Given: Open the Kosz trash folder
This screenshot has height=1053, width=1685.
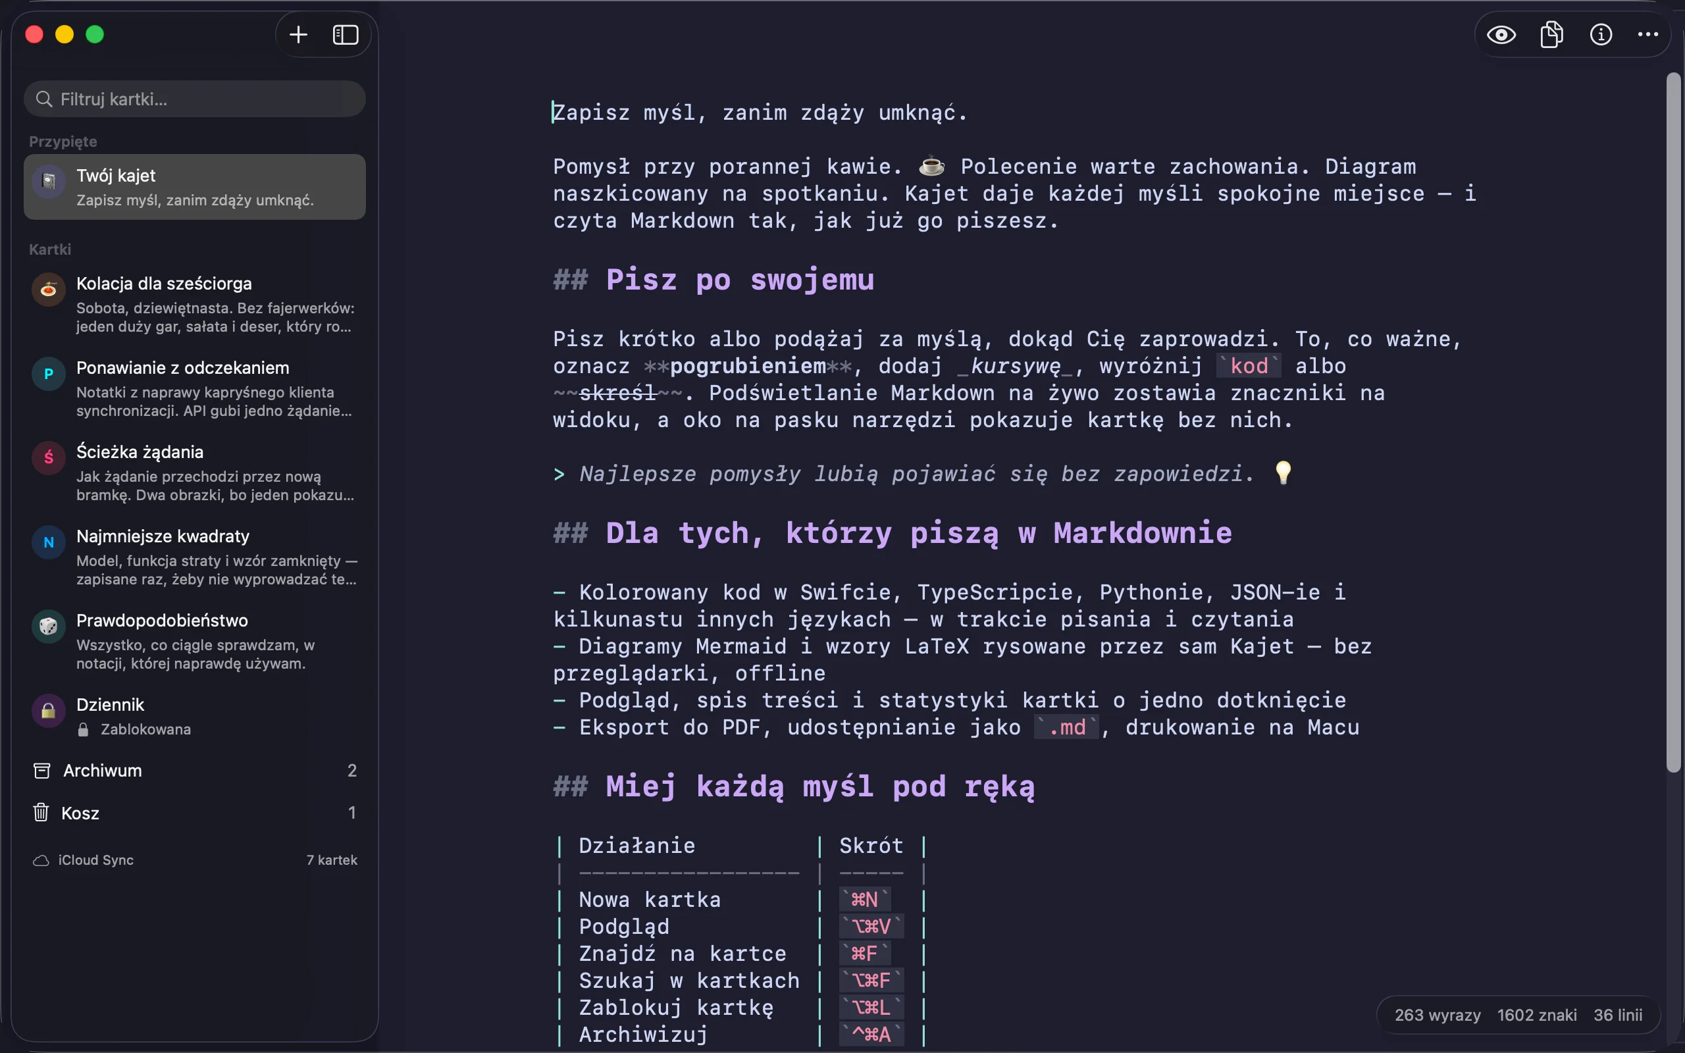Looking at the screenshot, I should [x=195, y=813].
